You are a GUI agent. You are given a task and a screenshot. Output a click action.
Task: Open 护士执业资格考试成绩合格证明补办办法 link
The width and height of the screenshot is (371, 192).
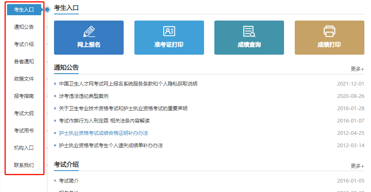pyautogui.click(x=103, y=133)
